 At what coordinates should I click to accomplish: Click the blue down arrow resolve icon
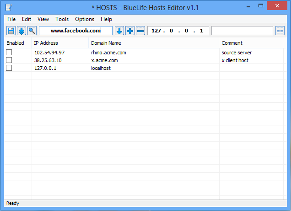(x=119, y=31)
